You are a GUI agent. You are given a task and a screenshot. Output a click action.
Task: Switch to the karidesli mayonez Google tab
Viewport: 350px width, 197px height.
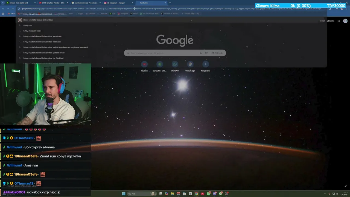pos(86,3)
